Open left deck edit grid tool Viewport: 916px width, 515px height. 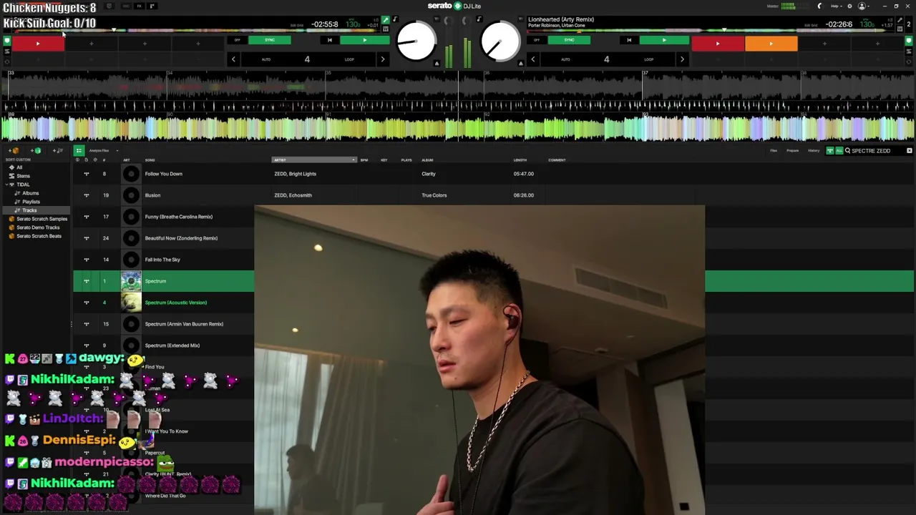(x=297, y=26)
